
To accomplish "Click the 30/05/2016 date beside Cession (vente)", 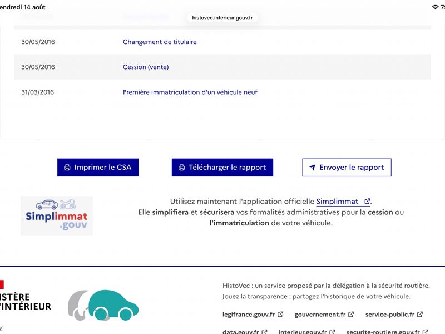I will [38, 67].
